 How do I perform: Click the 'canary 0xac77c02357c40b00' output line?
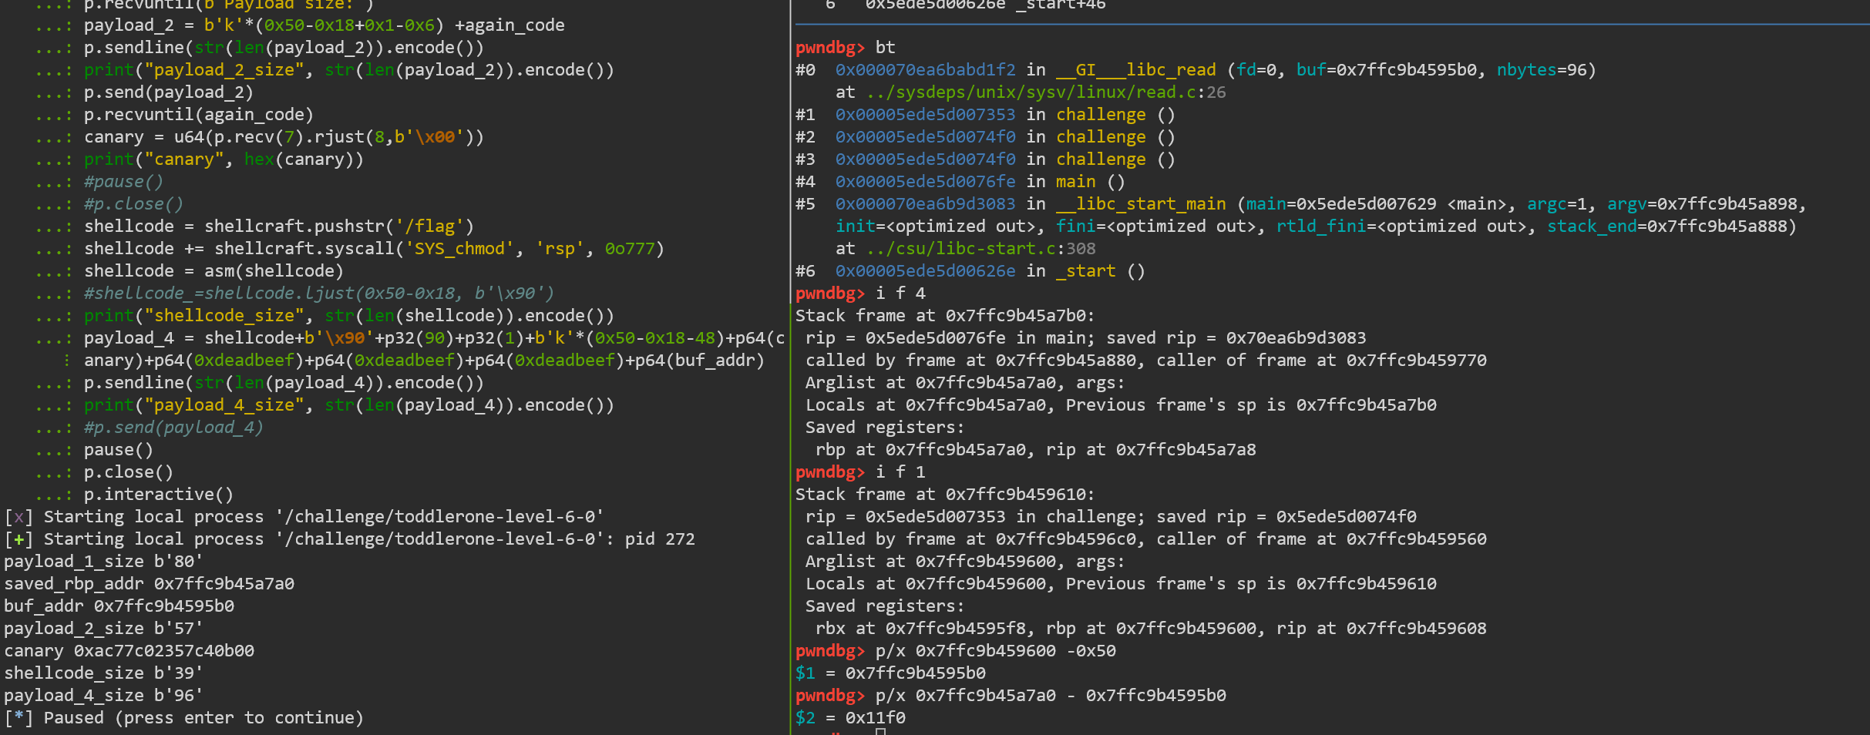pos(129,651)
